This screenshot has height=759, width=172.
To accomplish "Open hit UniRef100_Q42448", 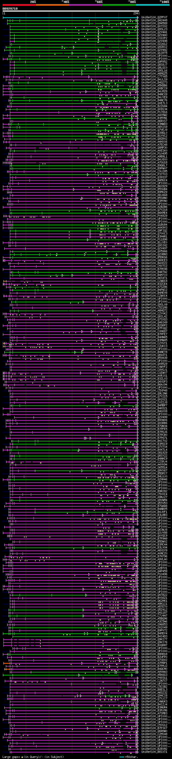I will [154, 20].
